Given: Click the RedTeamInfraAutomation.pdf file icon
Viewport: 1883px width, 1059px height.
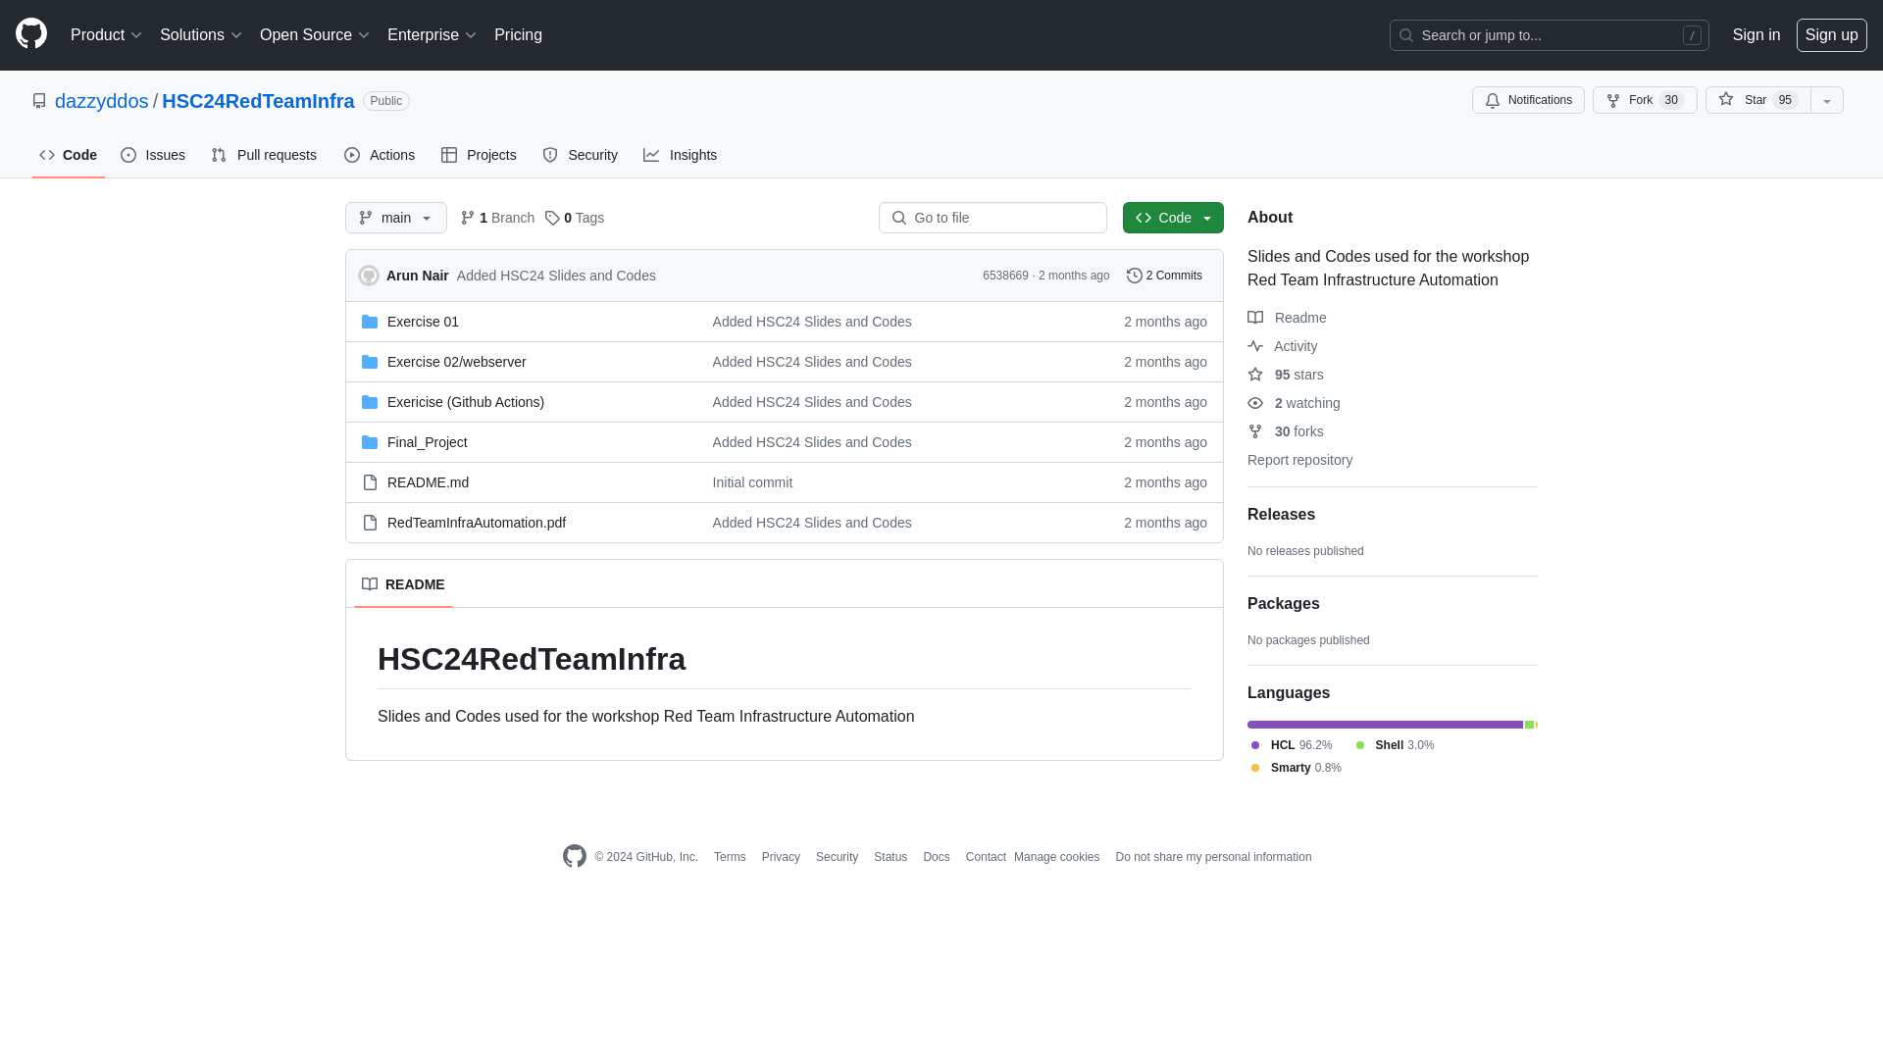Looking at the screenshot, I should tap(370, 523).
